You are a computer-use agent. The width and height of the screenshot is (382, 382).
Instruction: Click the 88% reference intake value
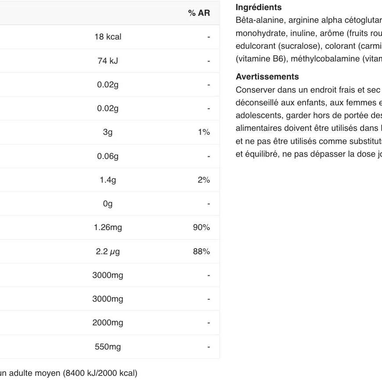pos(202,252)
